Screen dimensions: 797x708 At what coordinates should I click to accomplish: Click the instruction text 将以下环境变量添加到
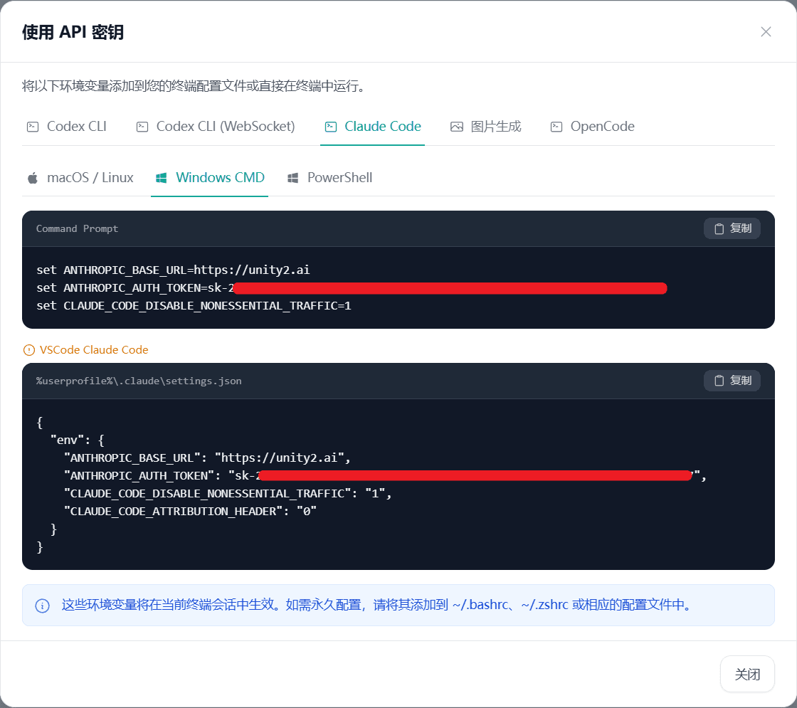pyautogui.click(x=194, y=86)
